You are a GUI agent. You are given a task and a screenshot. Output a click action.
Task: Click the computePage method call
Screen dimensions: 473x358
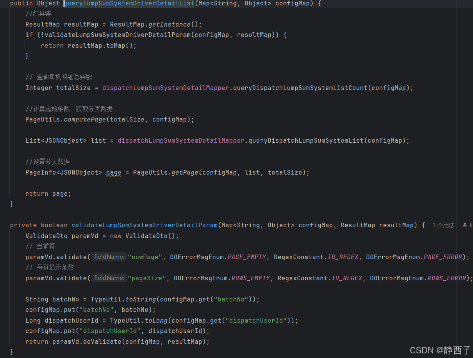85,119
